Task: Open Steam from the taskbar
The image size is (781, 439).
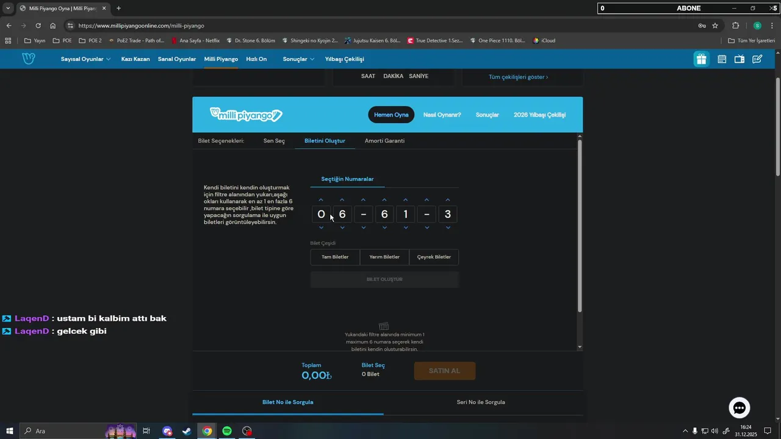Action: click(x=187, y=431)
